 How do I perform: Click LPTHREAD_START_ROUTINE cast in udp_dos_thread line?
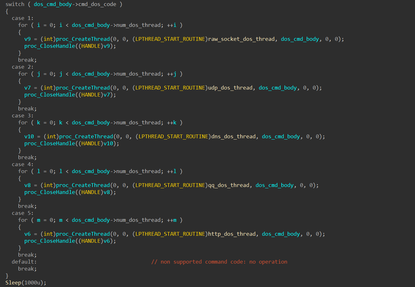(170, 88)
